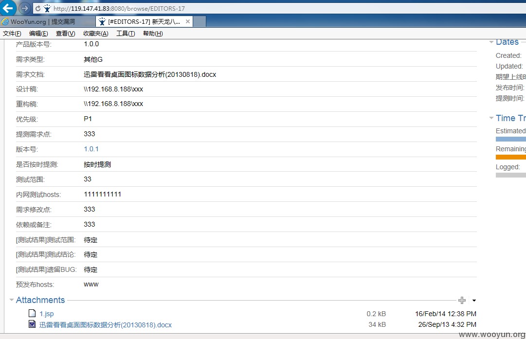Reload the page with refresh icon
The image size is (526, 339).
tap(37, 8)
